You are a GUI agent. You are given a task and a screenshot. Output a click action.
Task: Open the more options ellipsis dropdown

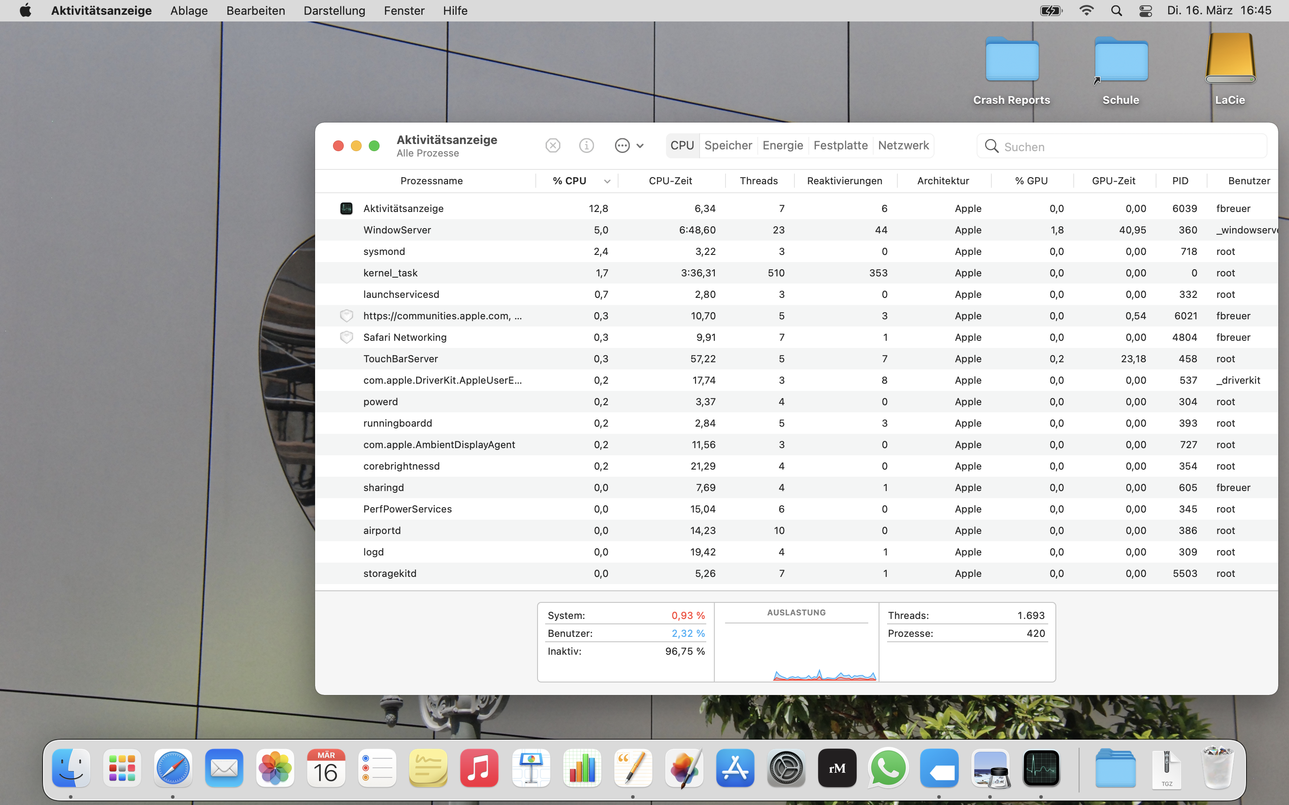pos(628,145)
